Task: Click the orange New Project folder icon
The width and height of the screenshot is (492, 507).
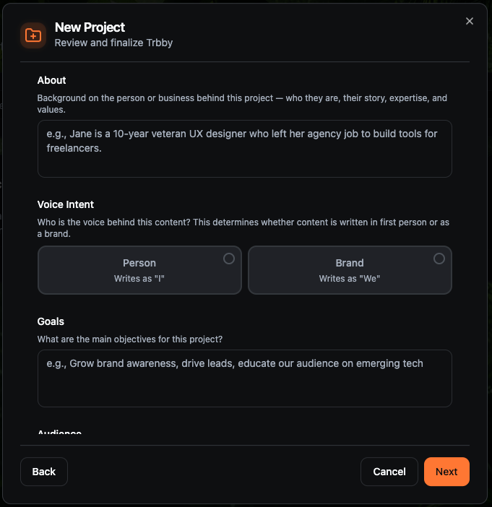Action: (33, 35)
